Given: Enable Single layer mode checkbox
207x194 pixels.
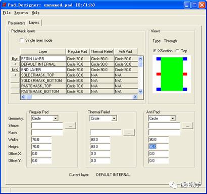Looking at the screenshot, I should click(22, 40).
